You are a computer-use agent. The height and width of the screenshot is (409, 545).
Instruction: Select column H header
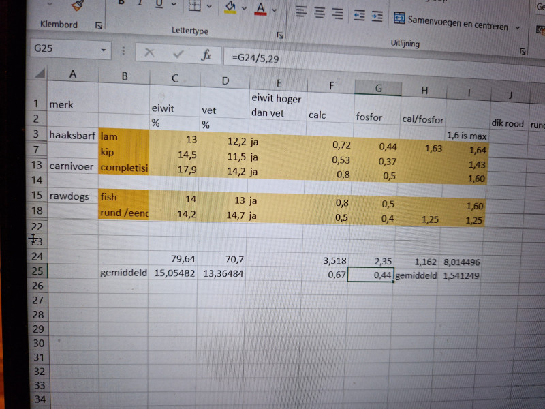click(x=424, y=91)
